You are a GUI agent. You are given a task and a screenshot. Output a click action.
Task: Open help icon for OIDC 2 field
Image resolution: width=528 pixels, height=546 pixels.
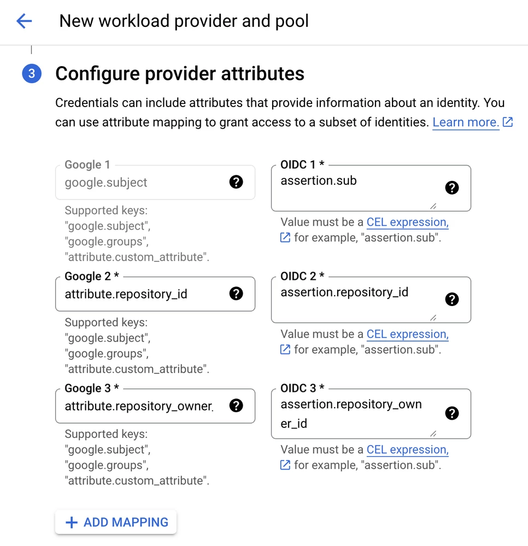click(451, 300)
